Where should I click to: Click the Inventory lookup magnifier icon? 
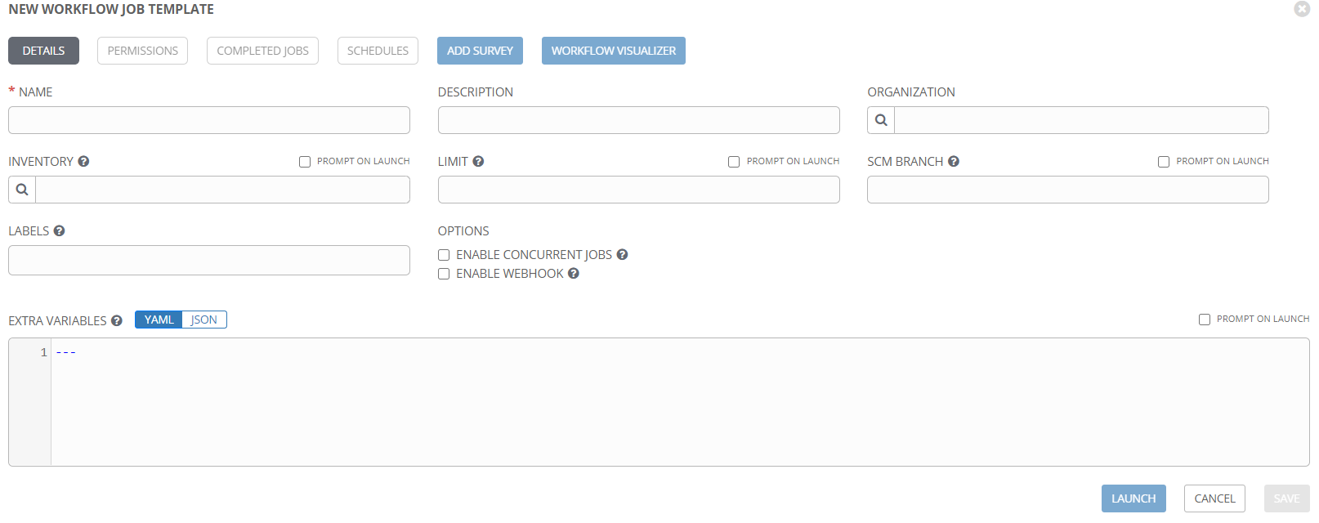tap(22, 190)
